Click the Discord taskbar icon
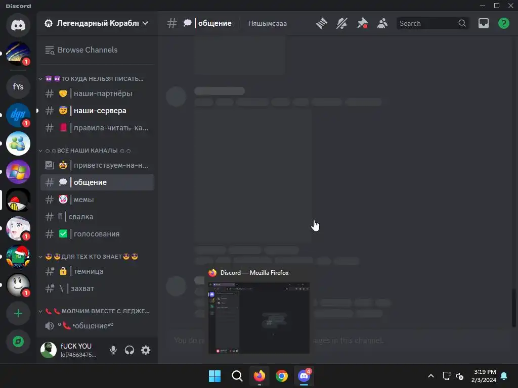This screenshot has height=388, width=518. coord(304,376)
